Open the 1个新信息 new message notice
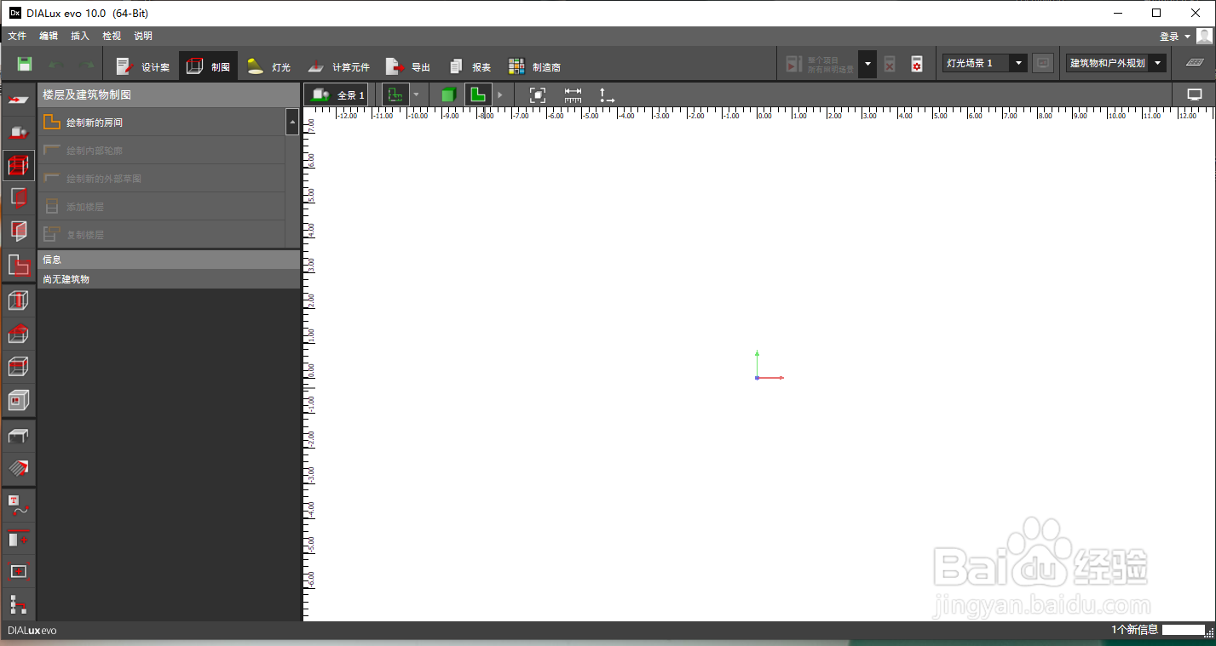Screen dimensions: 1216x646 coord(1134,630)
